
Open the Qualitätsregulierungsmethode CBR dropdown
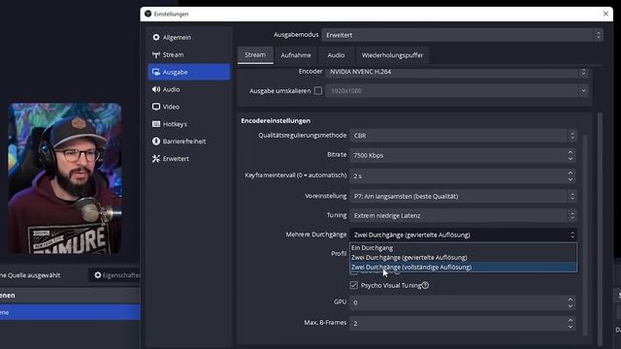[x=463, y=136]
